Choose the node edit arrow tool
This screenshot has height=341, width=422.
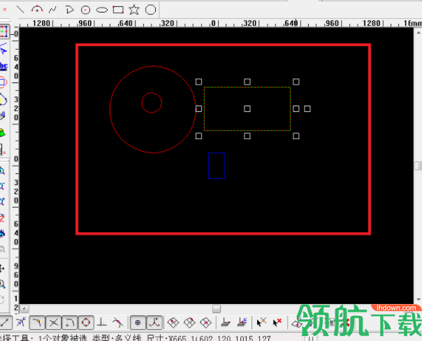click(3, 48)
